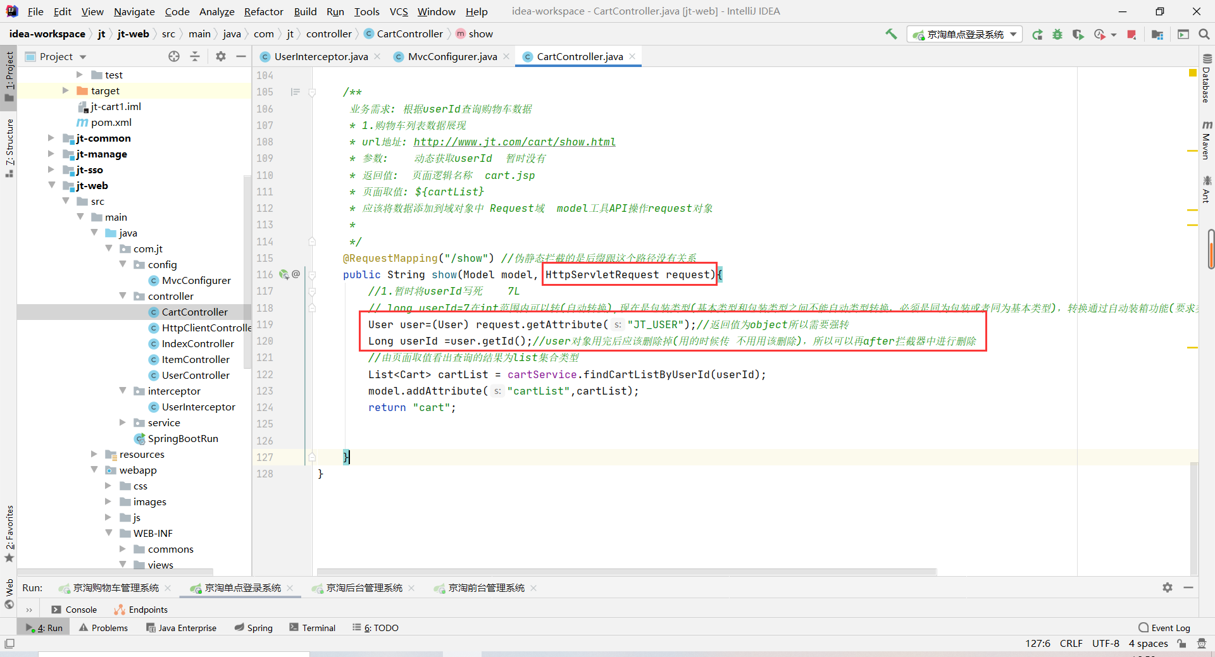Open the Refactor menu
The image size is (1215, 657).
click(263, 11)
